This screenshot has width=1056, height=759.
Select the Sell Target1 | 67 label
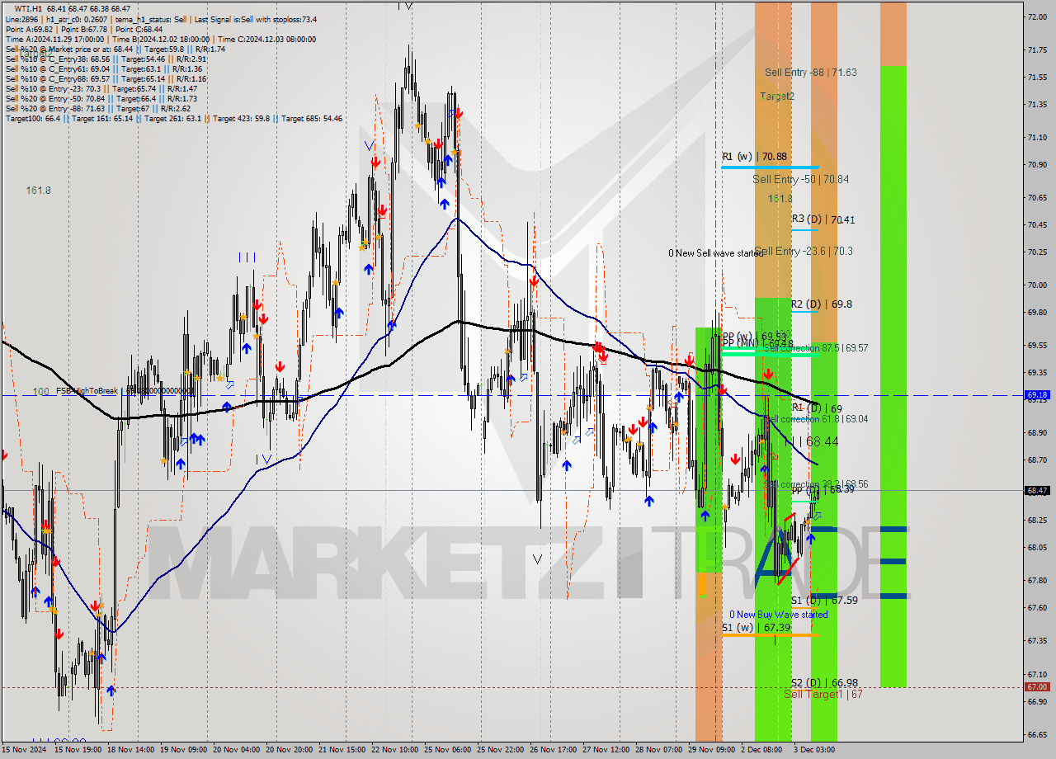(x=823, y=695)
